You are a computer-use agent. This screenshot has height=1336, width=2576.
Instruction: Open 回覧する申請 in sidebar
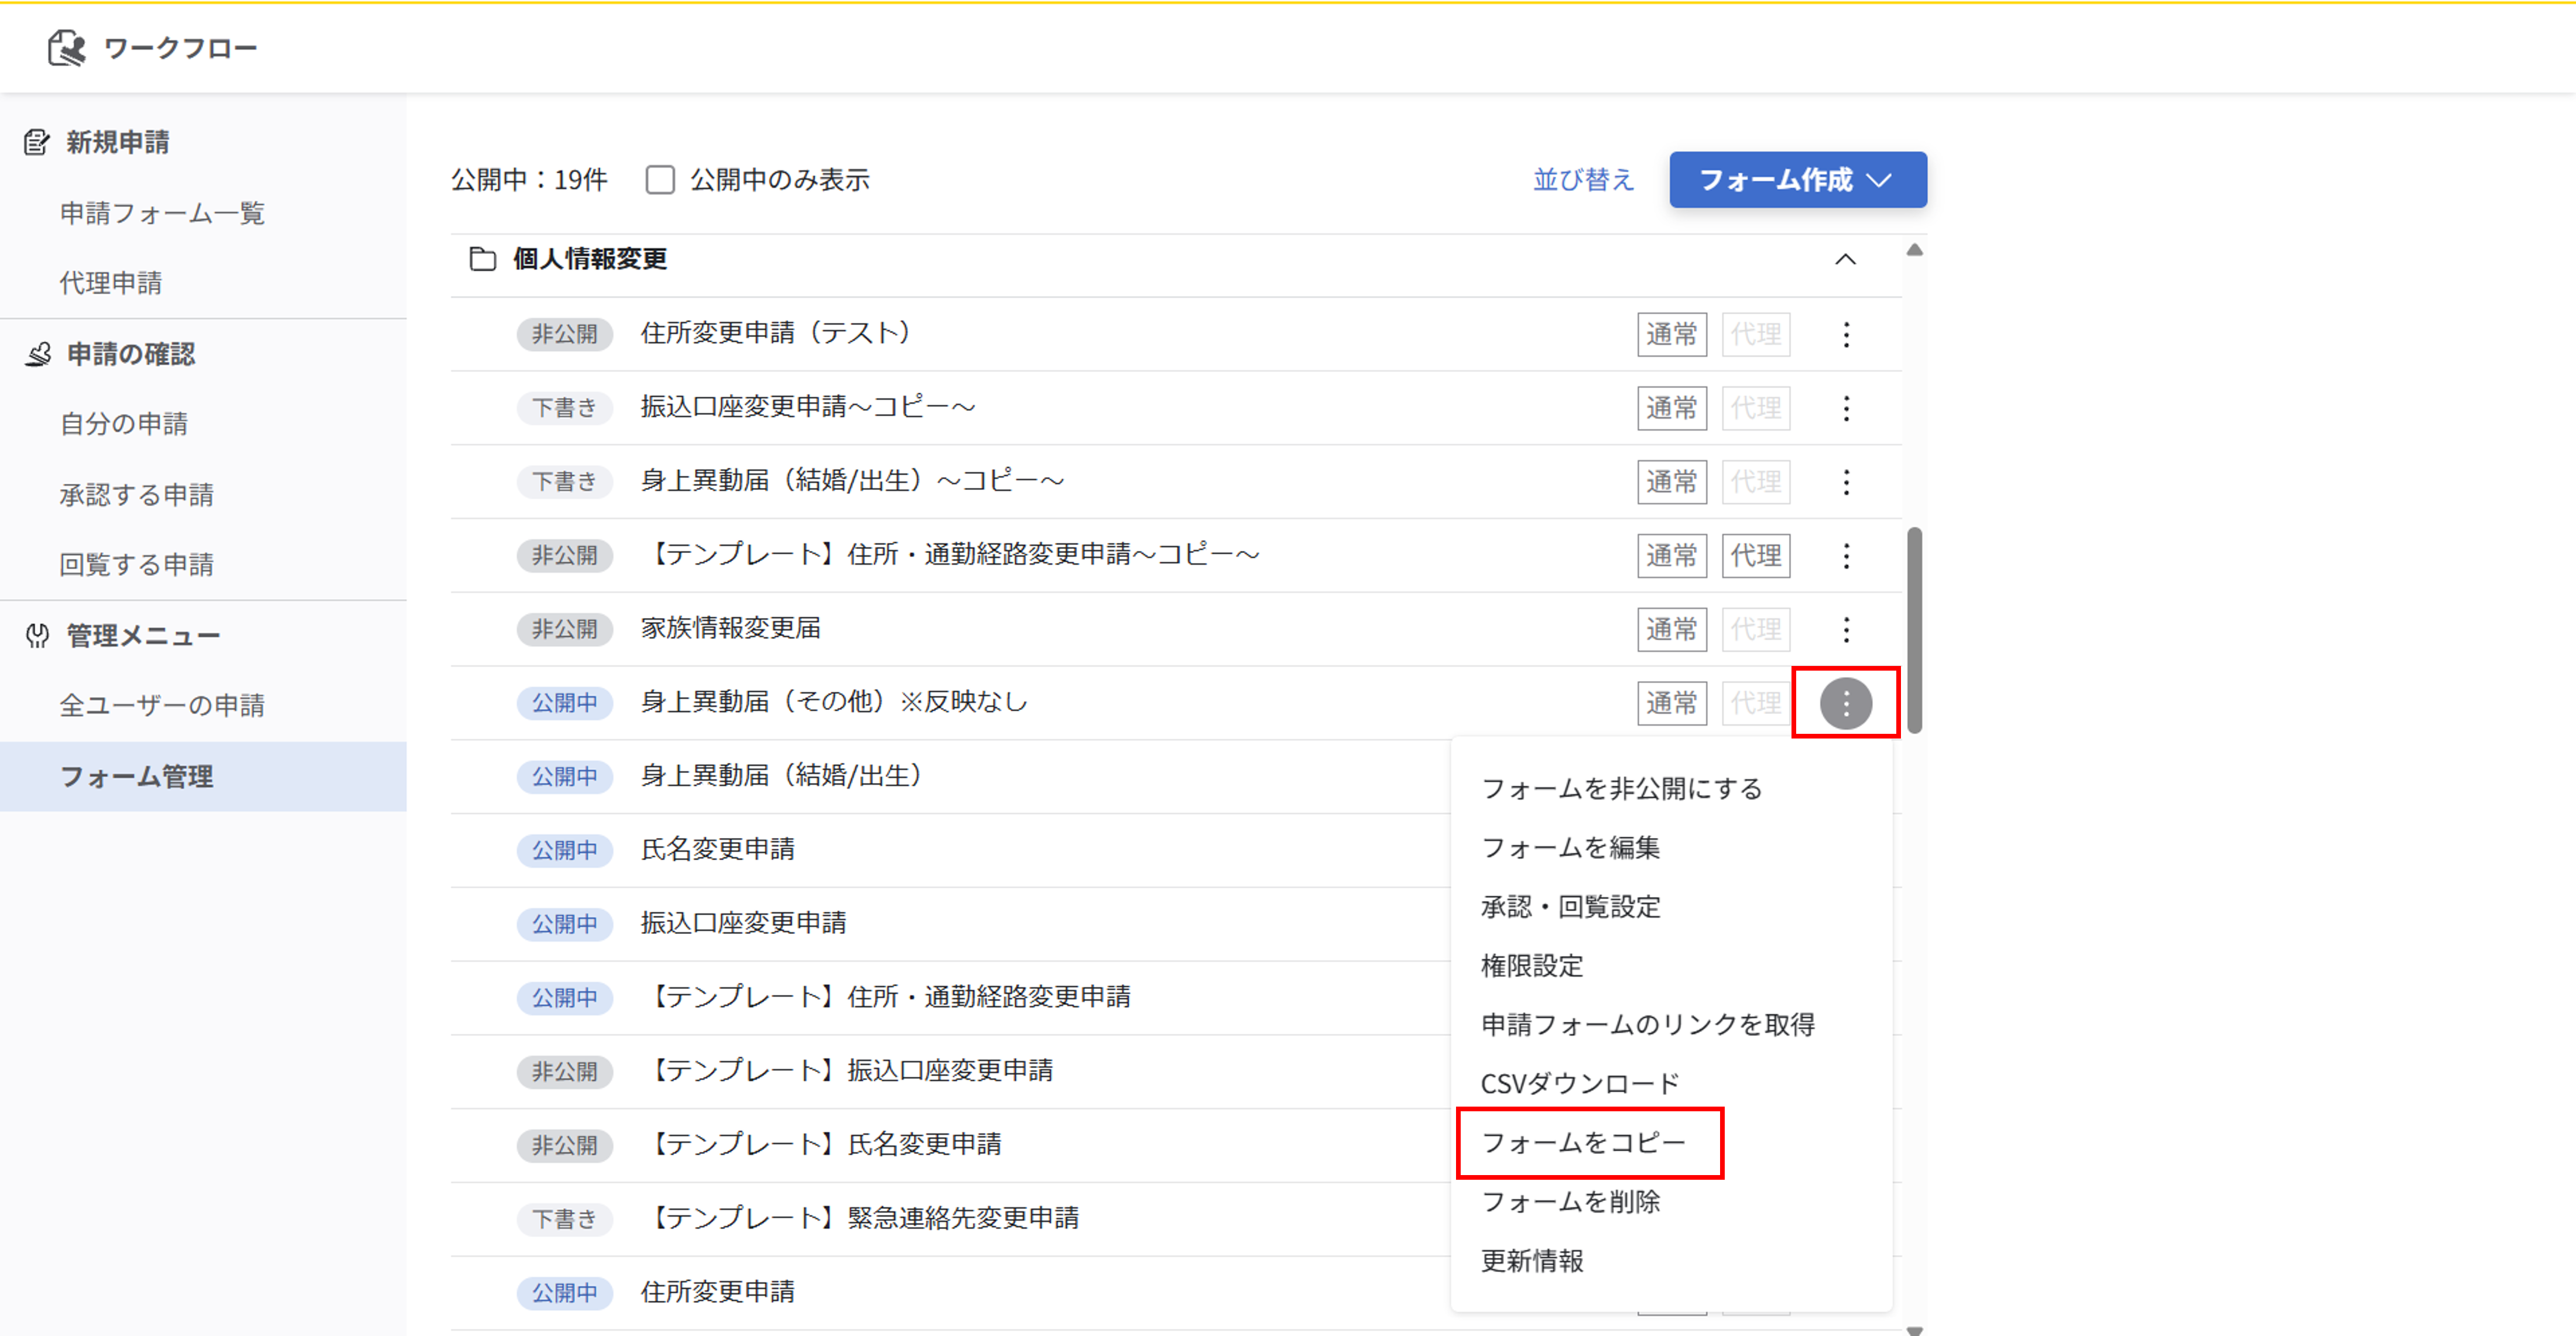pyautogui.click(x=136, y=565)
